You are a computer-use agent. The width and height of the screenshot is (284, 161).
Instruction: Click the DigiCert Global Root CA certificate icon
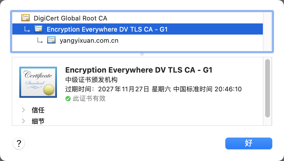tap(25, 18)
